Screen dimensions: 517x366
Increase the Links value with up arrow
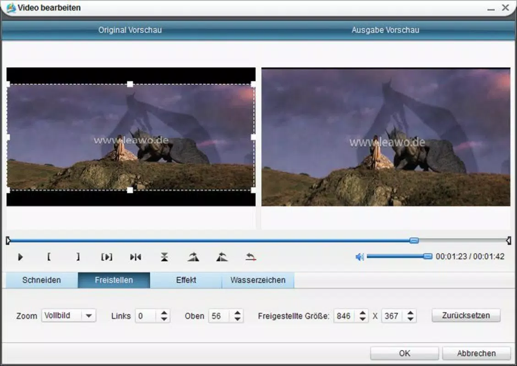164,312
